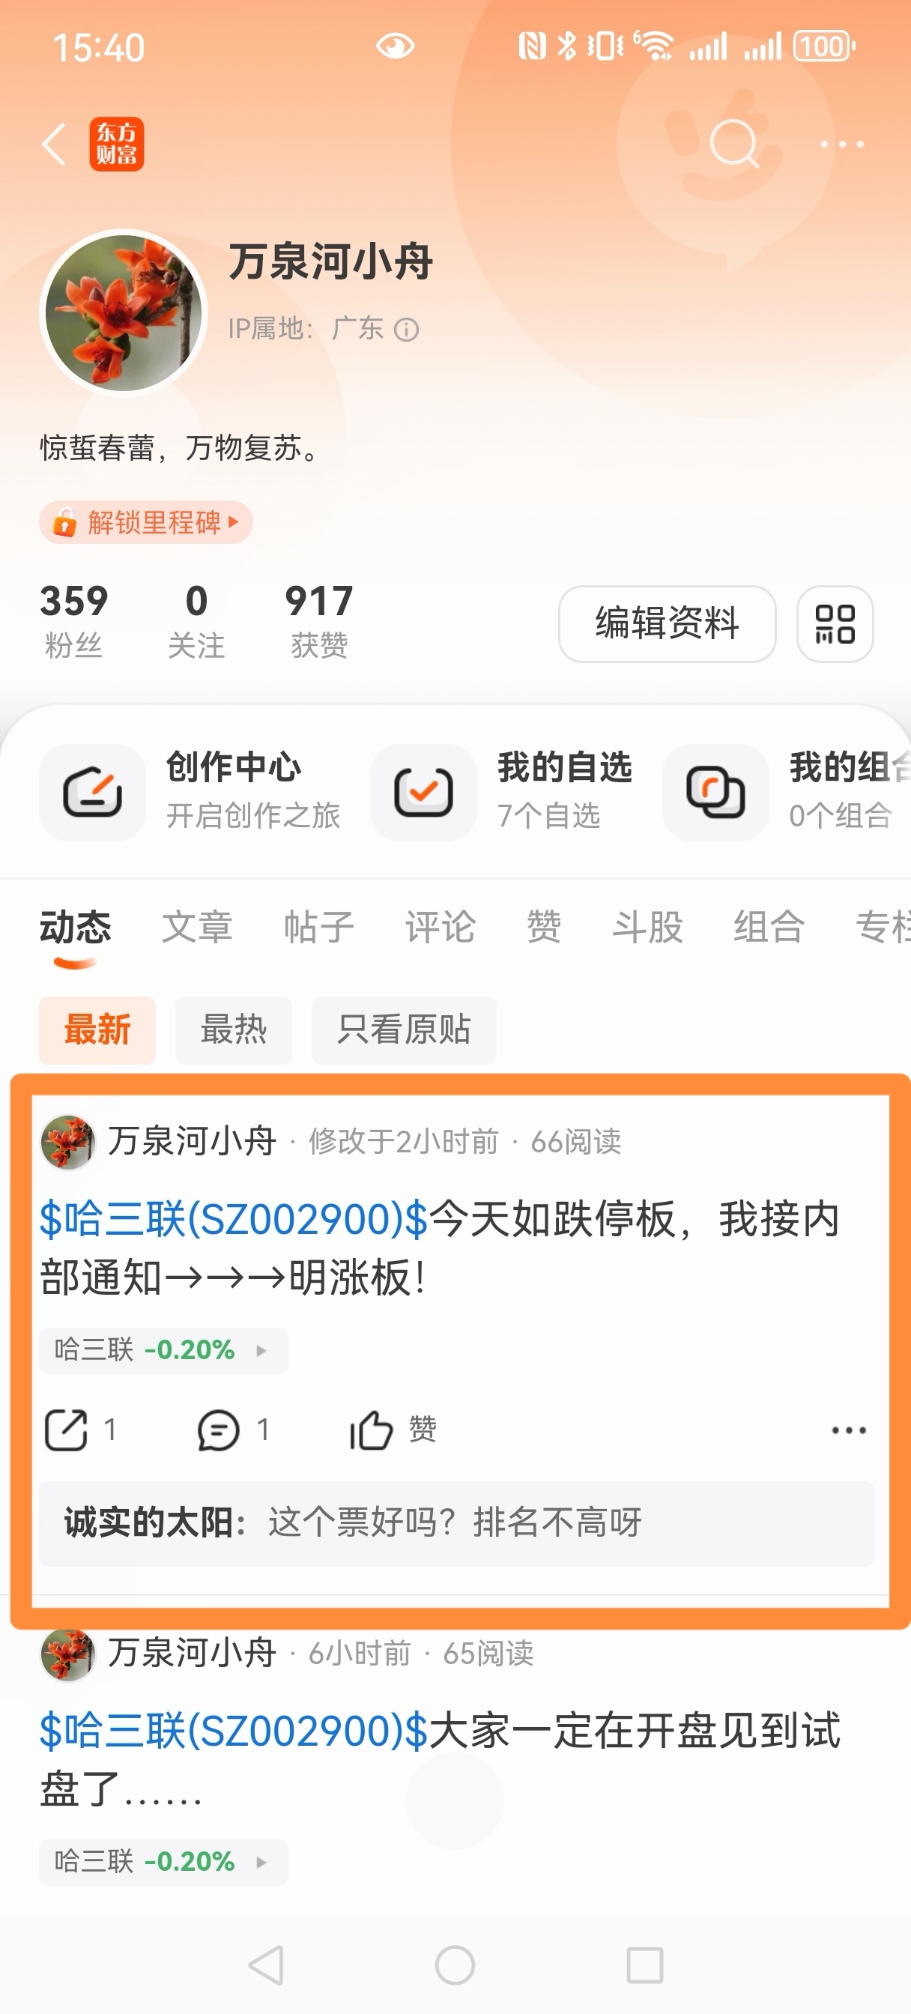This screenshot has height=2014, width=911.
Task: Open the QR code icon button
Action: tap(835, 624)
